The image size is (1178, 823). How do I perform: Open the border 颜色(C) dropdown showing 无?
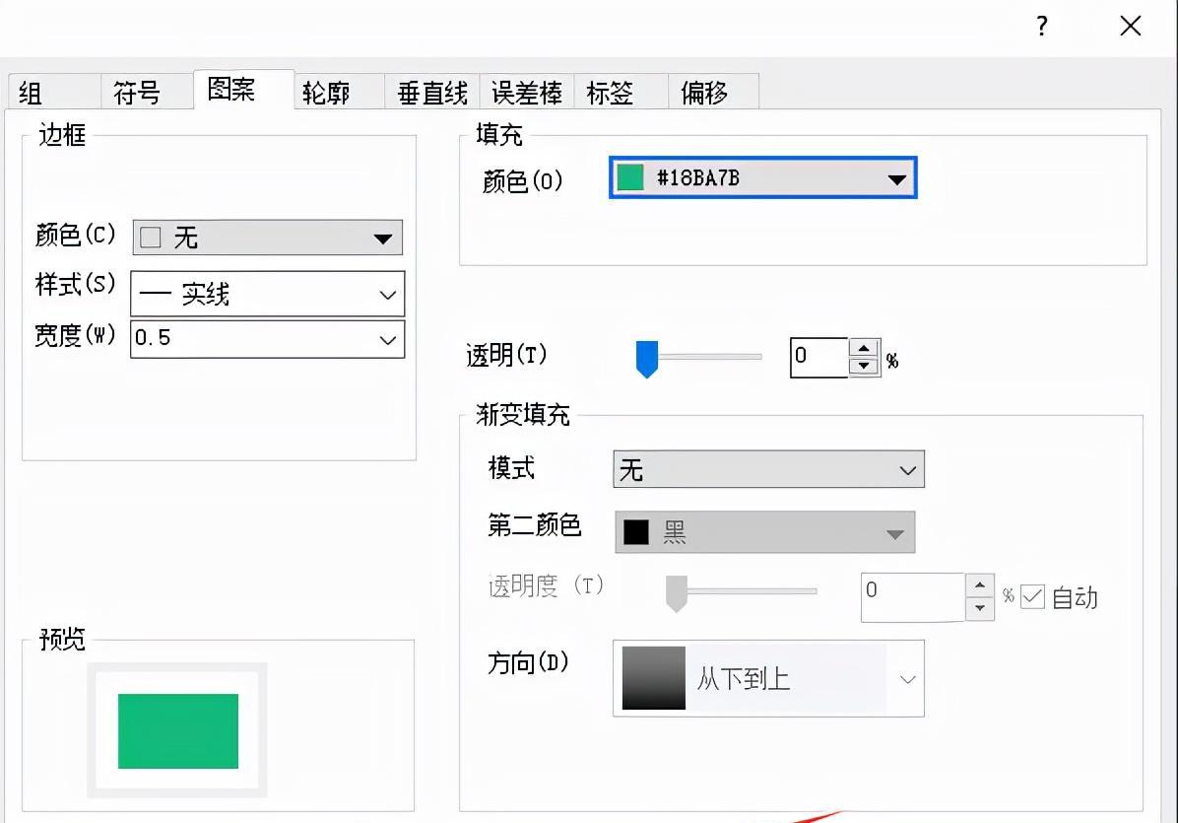tap(268, 238)
